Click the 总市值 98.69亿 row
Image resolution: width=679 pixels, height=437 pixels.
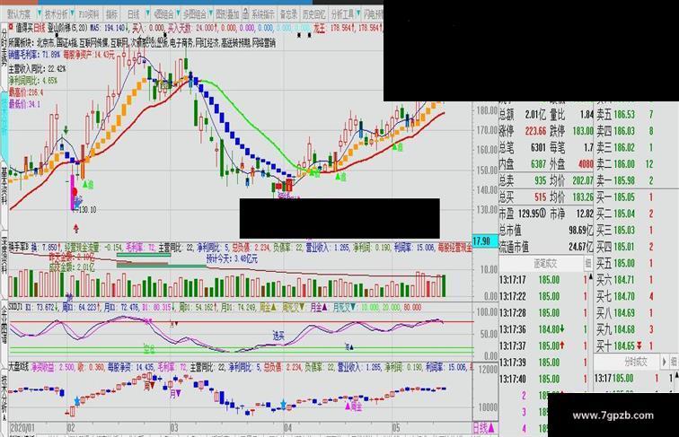tap(546, 231)
